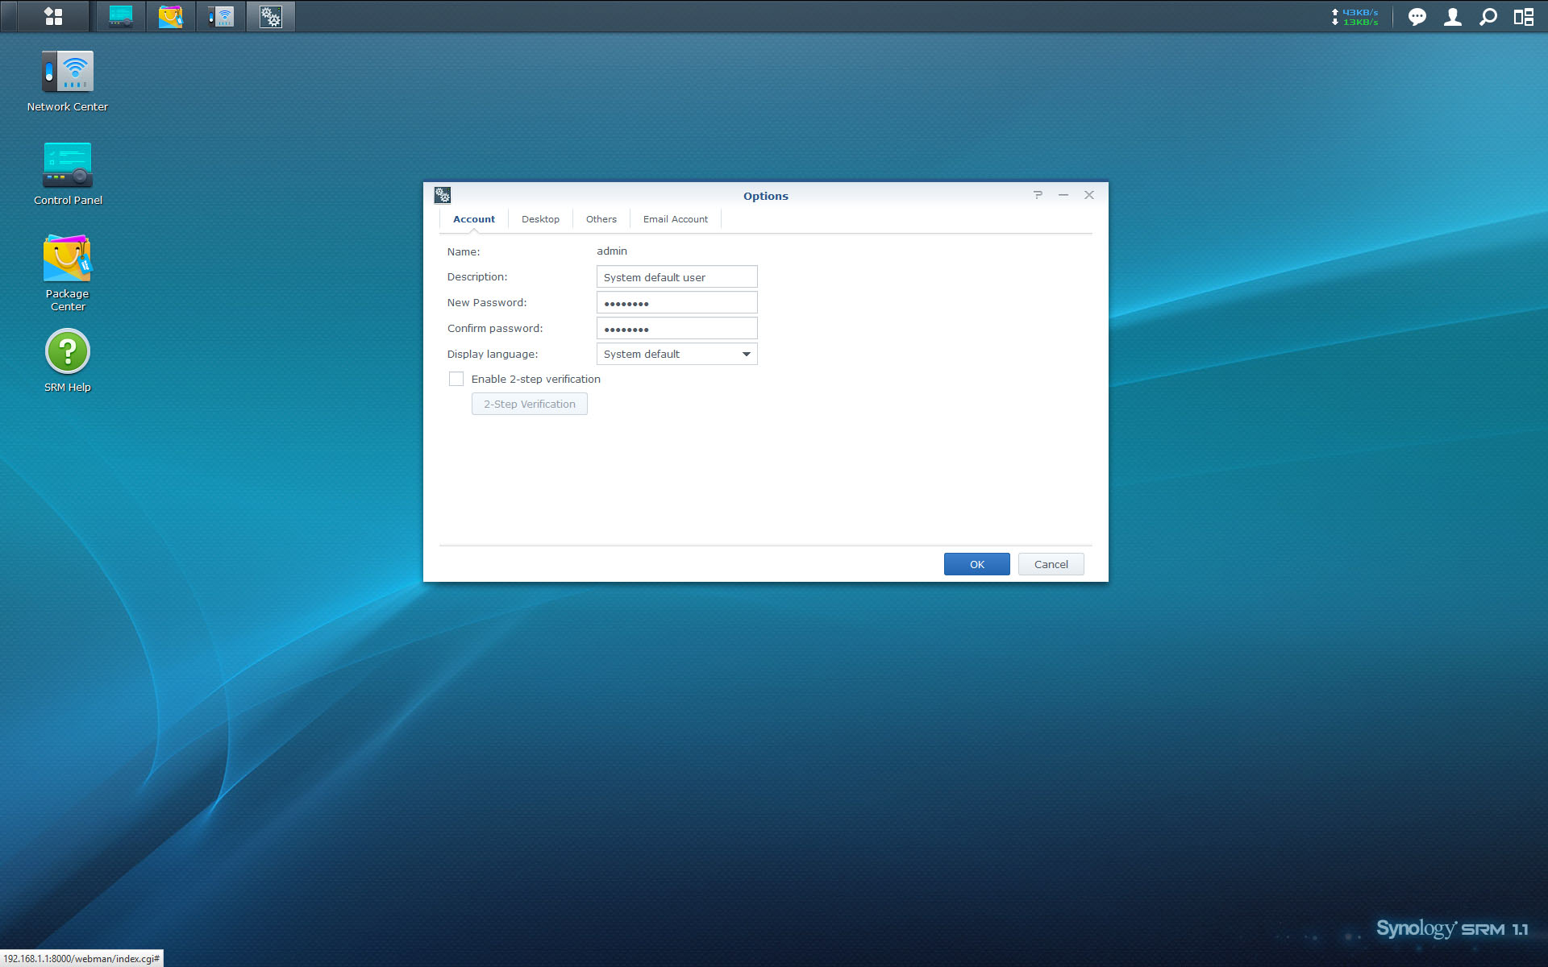Open SRM Help desktop icon
This screenshot has height=967, width=1548.
click(x=68, y=360)
